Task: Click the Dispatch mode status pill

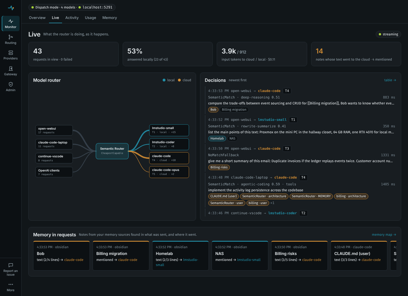Action: point(72,7)
